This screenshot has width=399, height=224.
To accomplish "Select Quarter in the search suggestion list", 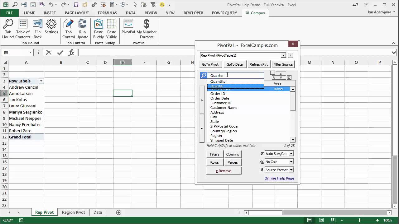I will [x=236, y=86].
